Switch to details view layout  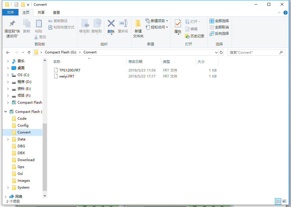click(278, 201)
